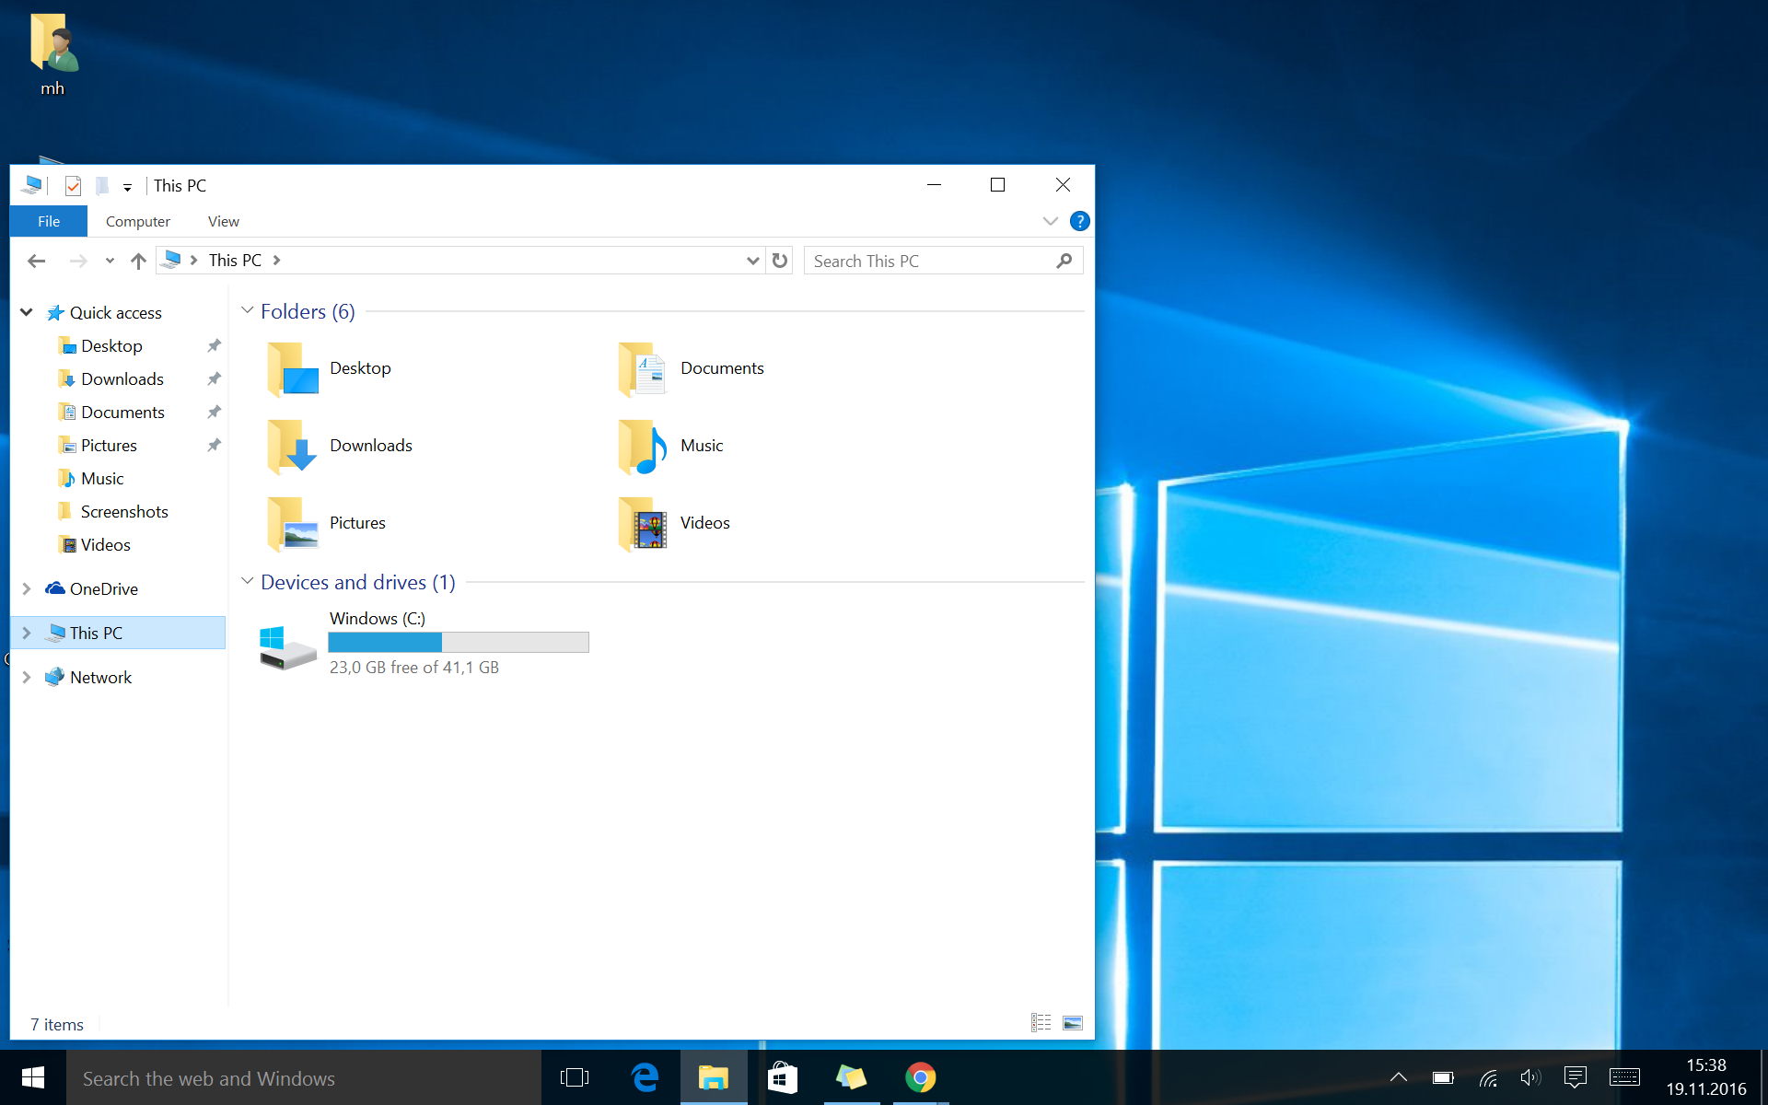Click the refresh button next to address bar

pos(780,261)
